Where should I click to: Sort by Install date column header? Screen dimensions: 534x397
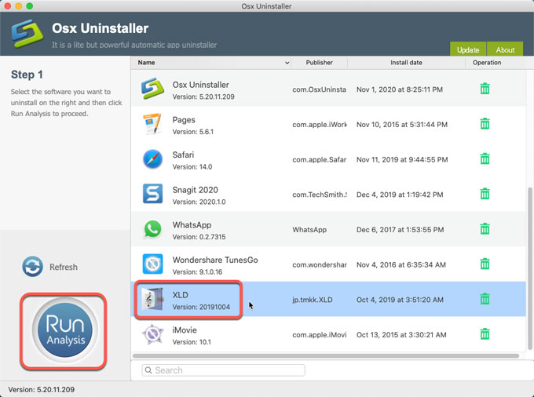(406, 63)
